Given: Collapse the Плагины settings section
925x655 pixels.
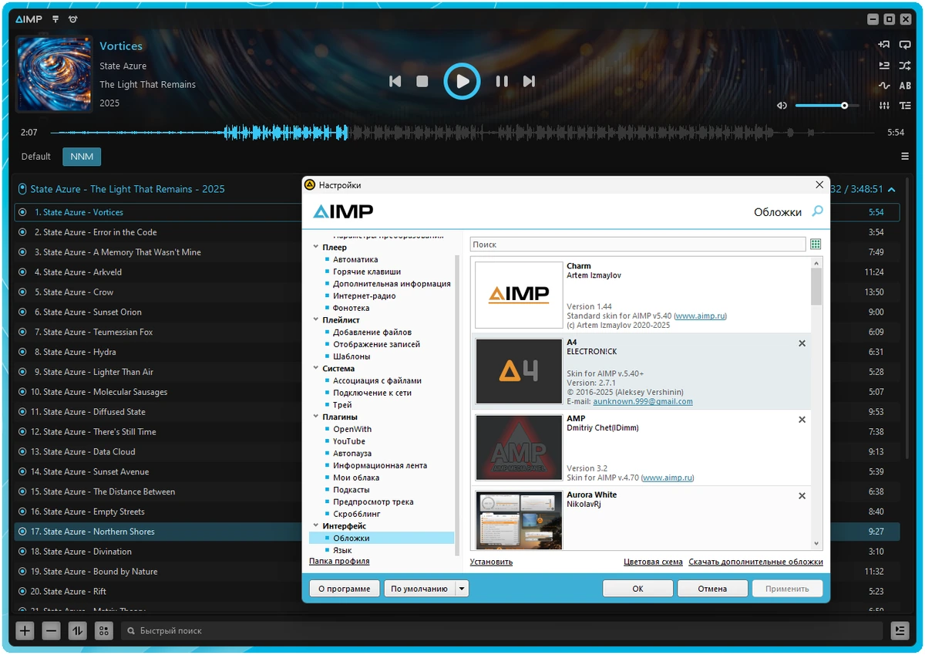Looking at the screenshot, I should pos(316,417).
